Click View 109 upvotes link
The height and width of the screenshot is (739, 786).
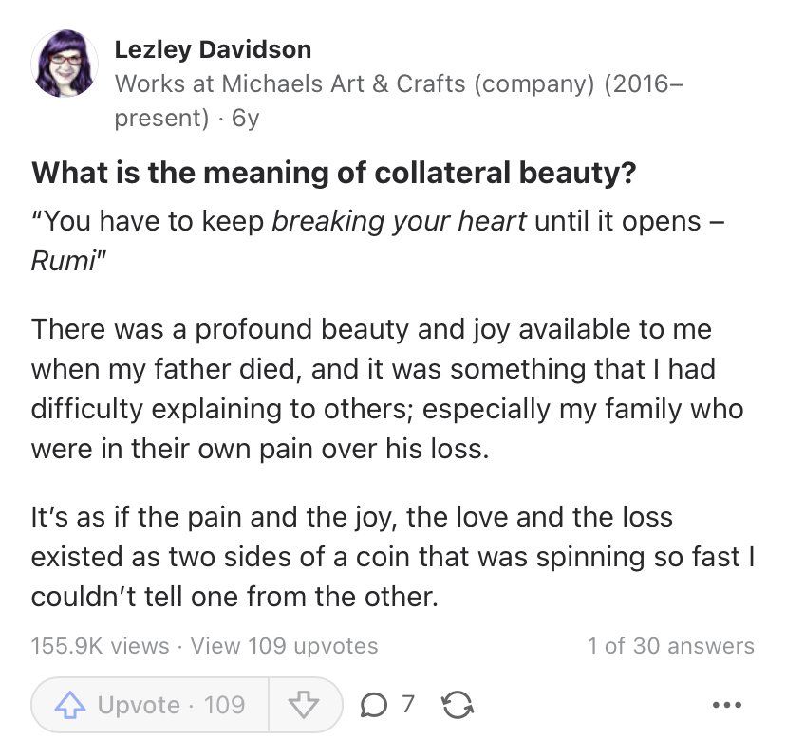pyautogui.click(x=284, y=646)
